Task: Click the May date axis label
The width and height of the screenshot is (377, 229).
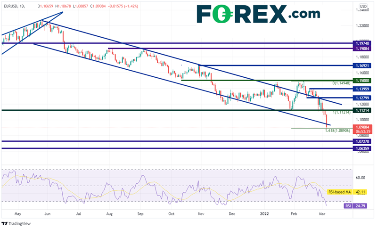Action: [x=18, y=213]
